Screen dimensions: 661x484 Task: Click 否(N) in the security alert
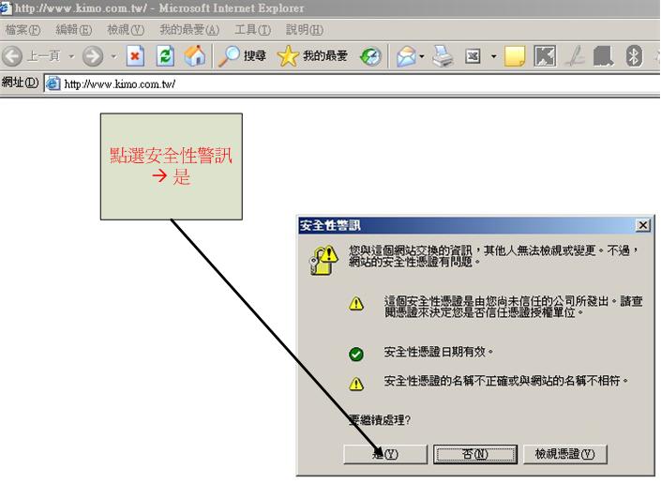click(x=474, y=454)
